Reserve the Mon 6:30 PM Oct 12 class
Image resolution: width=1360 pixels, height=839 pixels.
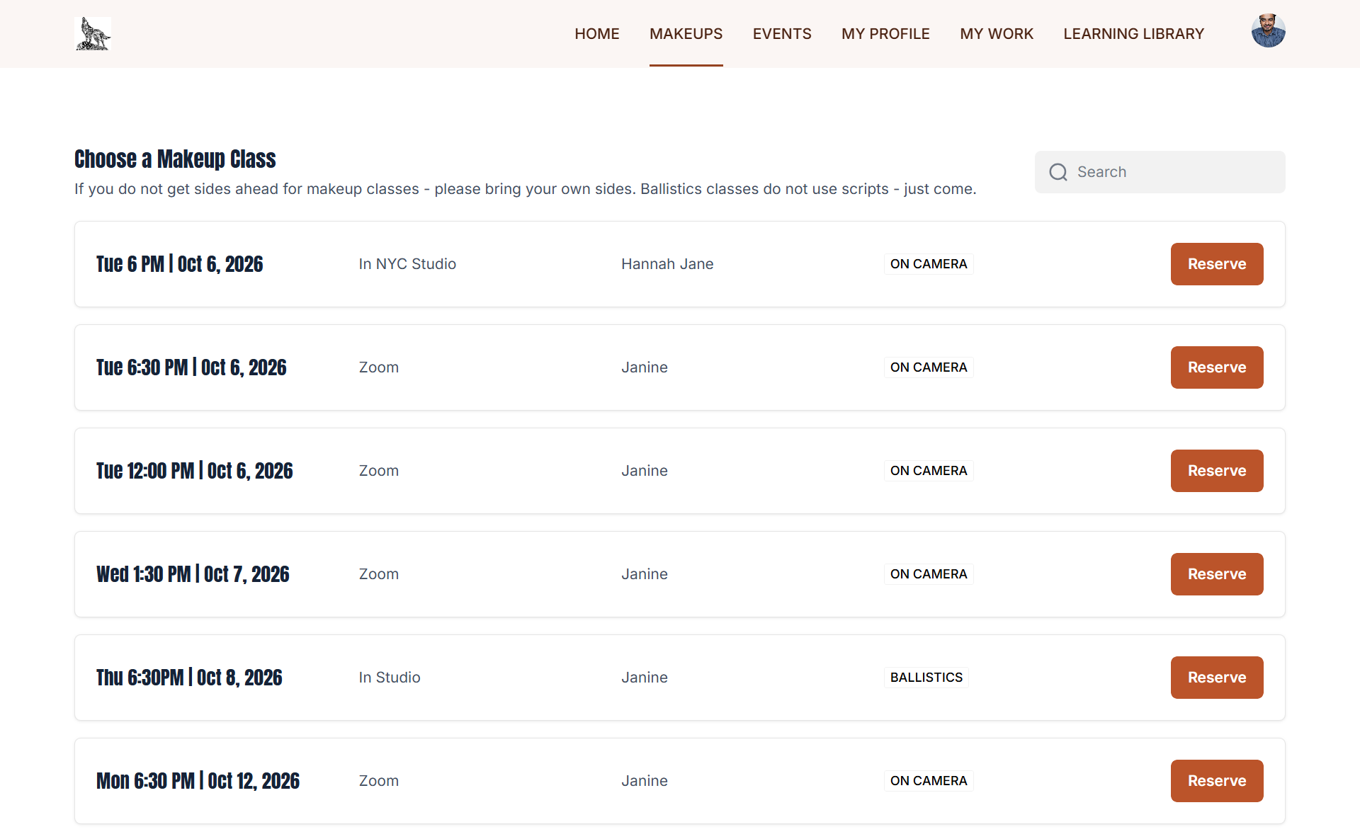click(1217, 781)
